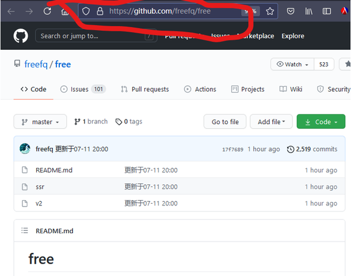Click the Search or jump to box
Viewport: 356px width, 276px height.
(x=96, y=36)
